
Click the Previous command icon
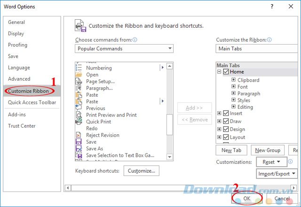click(79, 108)
